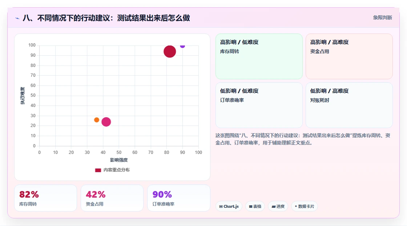
Task: Open the 高影响 / 低难度 quadrant card
Action: coord(259,56)
